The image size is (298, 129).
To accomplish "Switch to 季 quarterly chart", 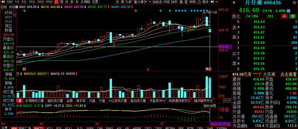I will pos(72,2).
